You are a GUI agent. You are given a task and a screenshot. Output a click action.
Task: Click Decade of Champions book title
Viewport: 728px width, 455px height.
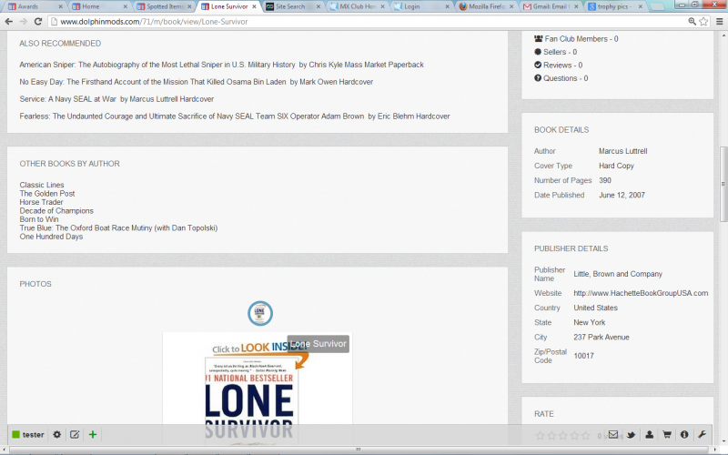point(56,211)
